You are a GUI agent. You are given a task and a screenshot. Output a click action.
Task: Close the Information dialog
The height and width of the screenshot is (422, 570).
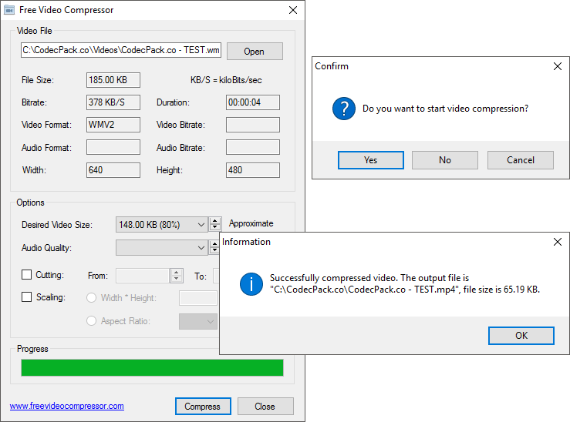tap(558, 242)
